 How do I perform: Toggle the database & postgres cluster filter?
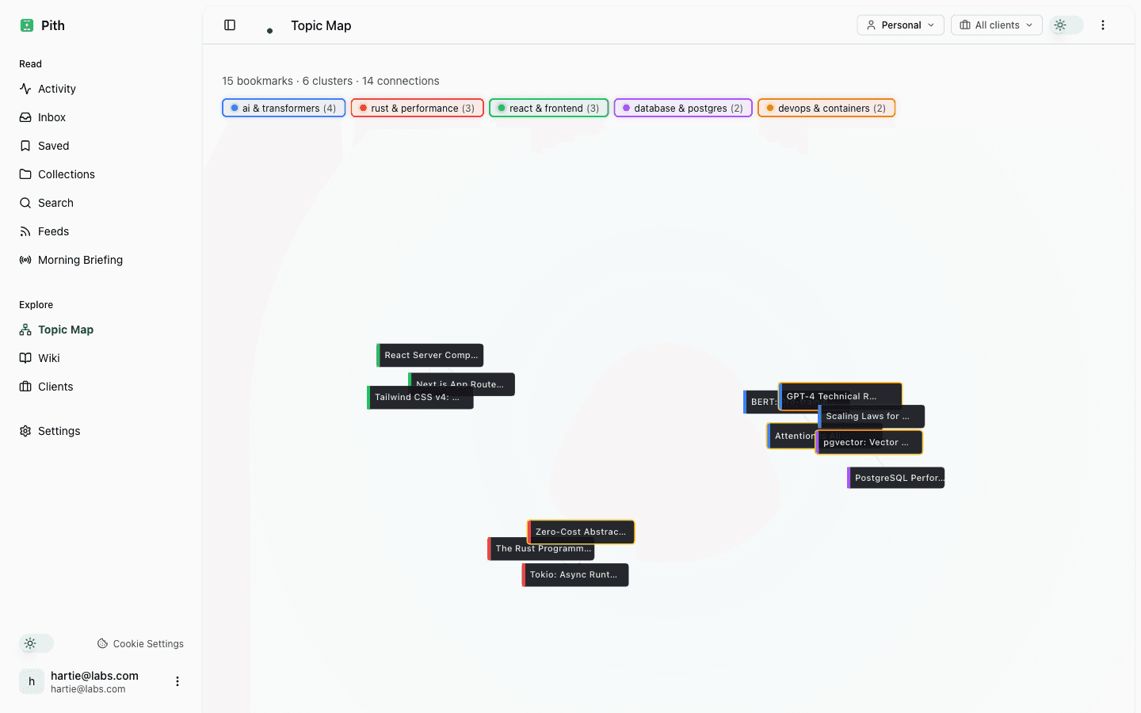point(683,108)
